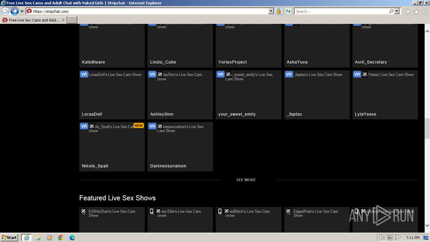
Task: Open the EdgedPale card
Action: tap(317, 220)
